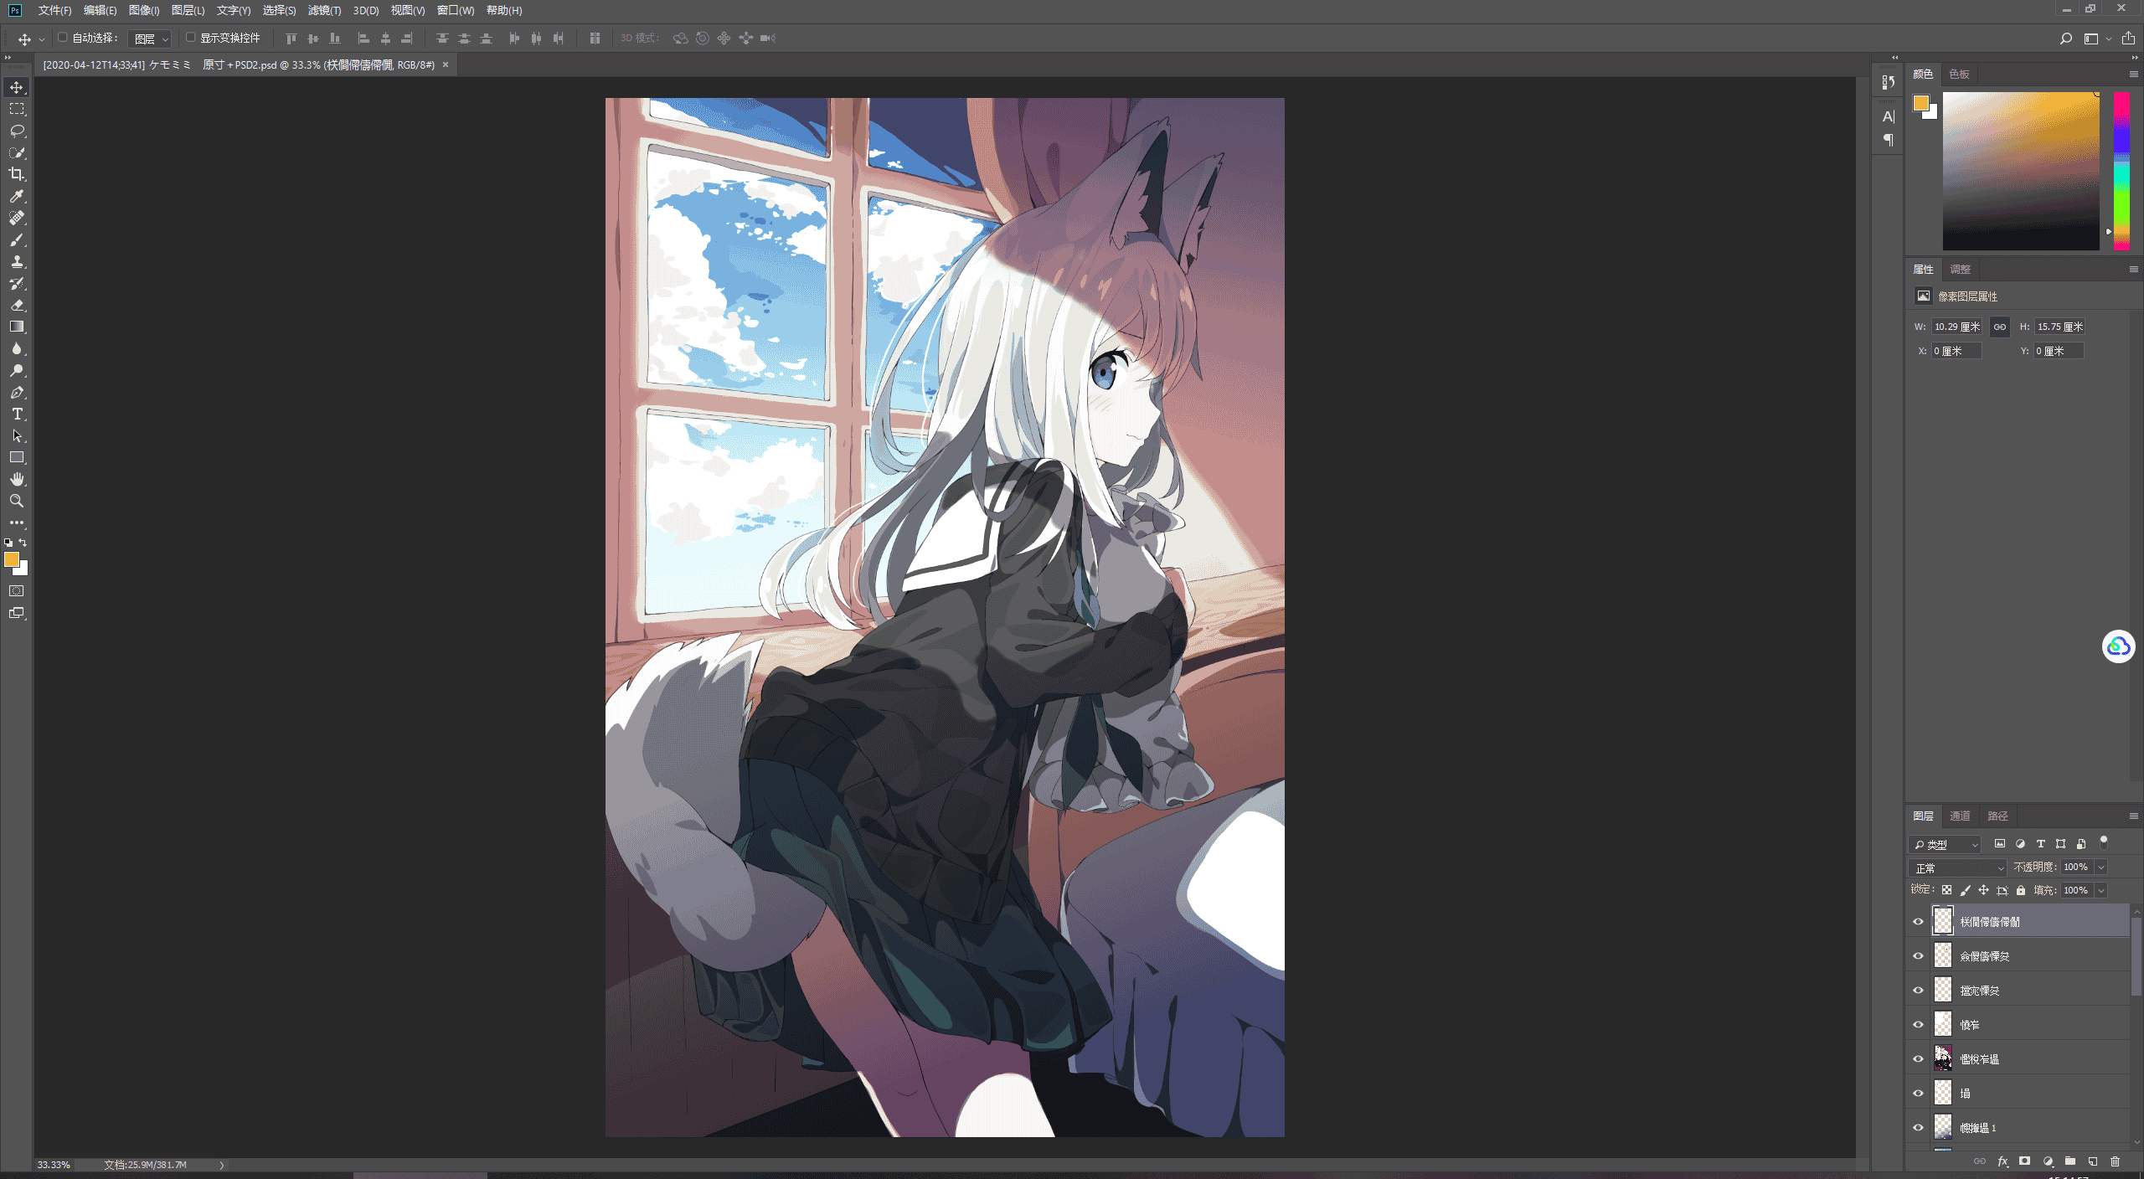Viewport: 2144px width, 1179px height.
Task: Switch to the 通道 tab
Action: pos(1960,816)
